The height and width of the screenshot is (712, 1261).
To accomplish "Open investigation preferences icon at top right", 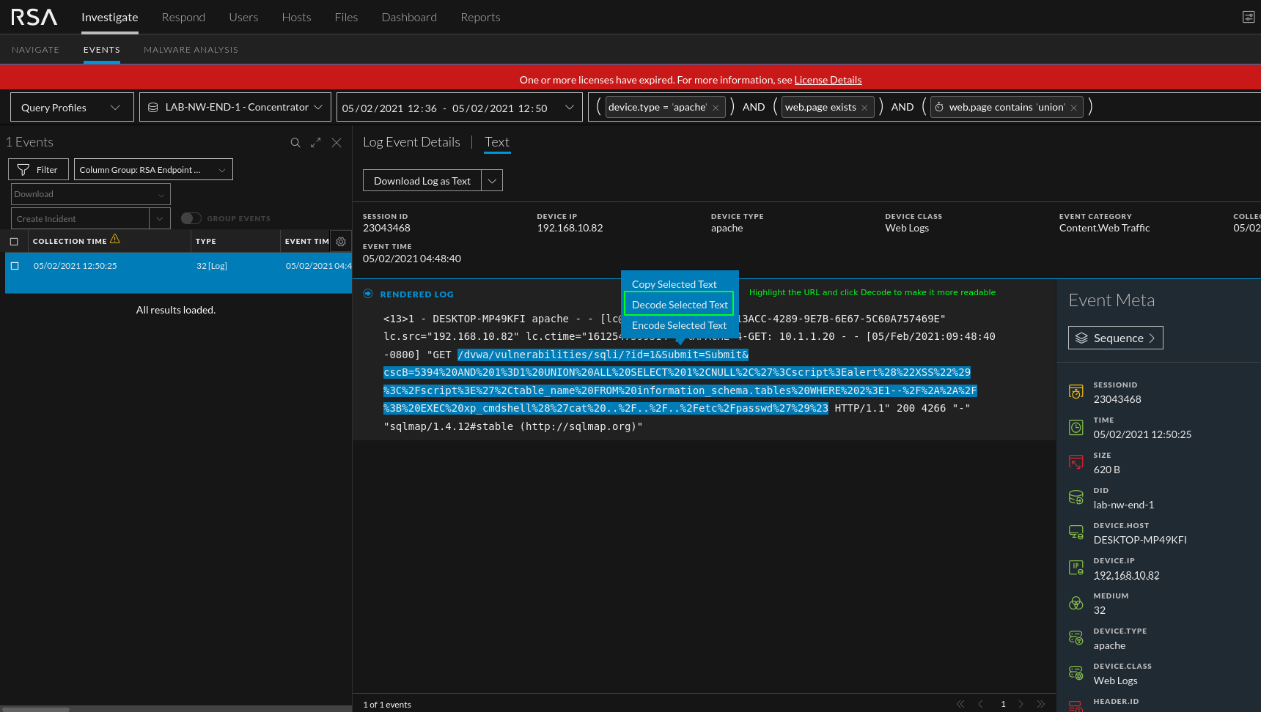I will [1248, 16].
